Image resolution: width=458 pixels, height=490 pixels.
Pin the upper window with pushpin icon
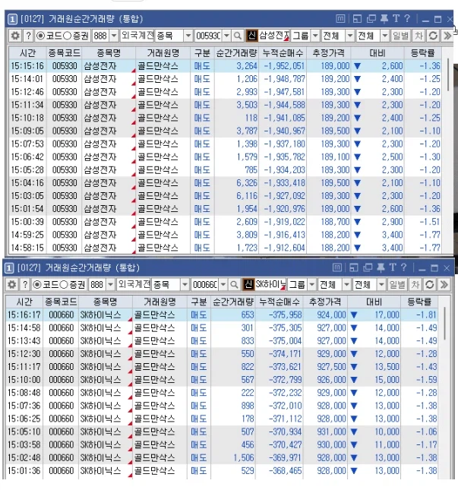pos(384,19)
